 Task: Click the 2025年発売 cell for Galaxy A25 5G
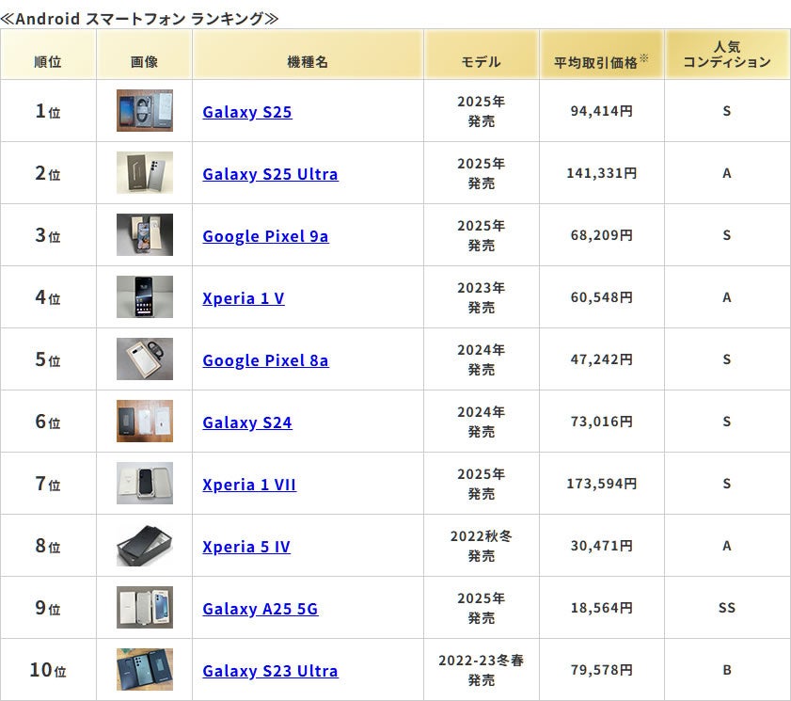482,608
